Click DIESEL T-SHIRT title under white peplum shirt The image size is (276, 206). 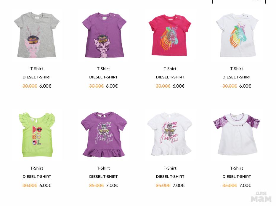(x=170, y=176)
